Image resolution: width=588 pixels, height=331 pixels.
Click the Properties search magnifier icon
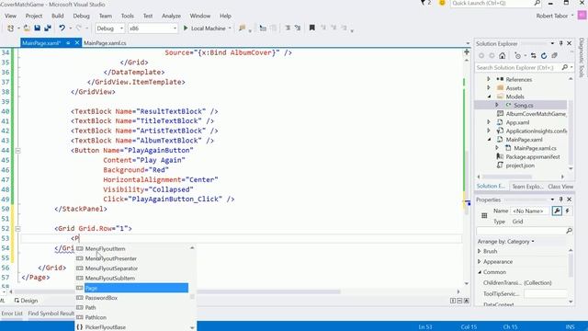[569, 231]
